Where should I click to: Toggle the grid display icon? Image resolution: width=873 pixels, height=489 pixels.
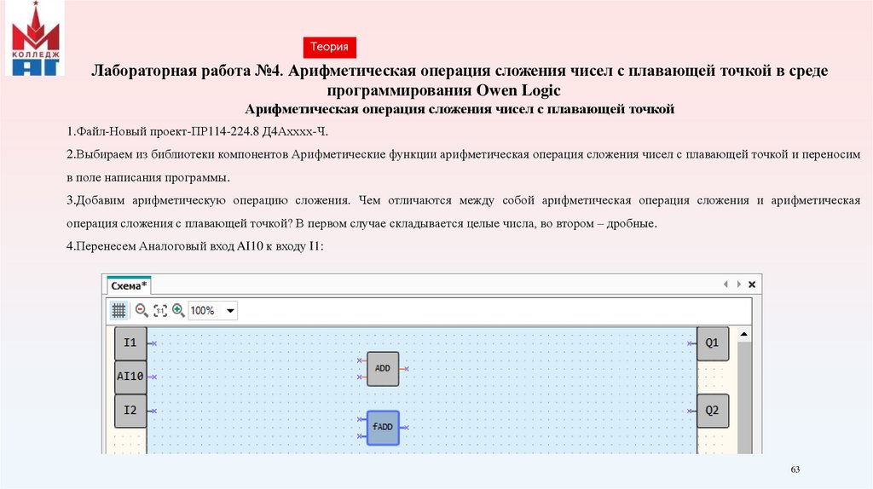click(x=119, y=310)
